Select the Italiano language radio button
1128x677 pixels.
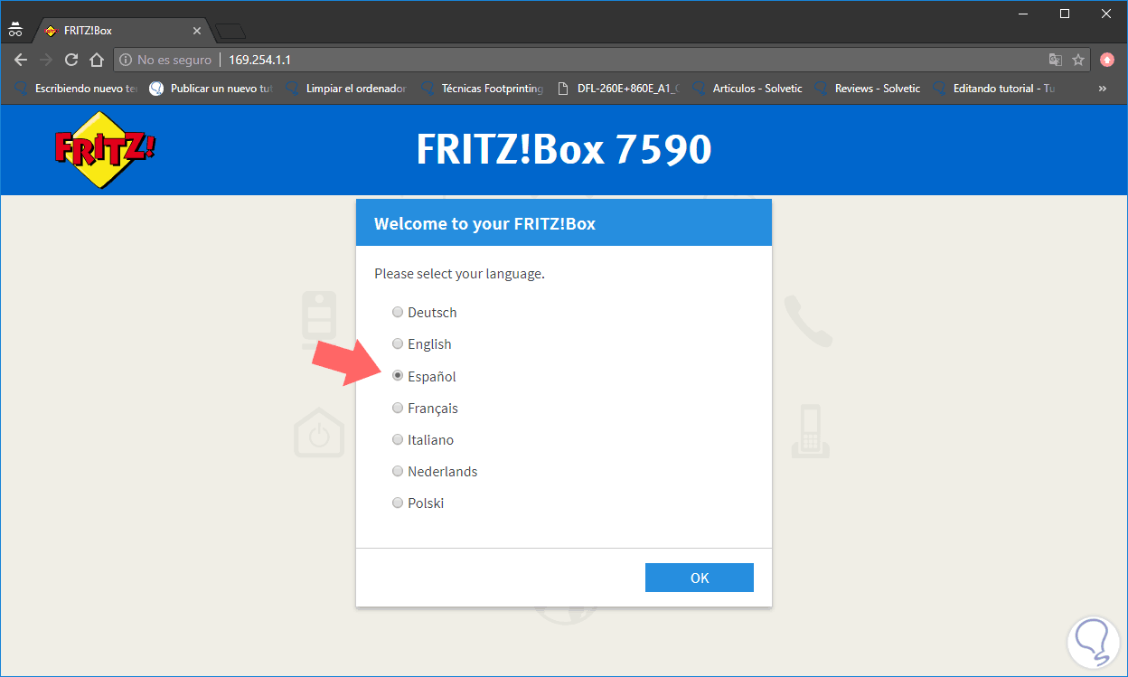click(x=398, y=439)
